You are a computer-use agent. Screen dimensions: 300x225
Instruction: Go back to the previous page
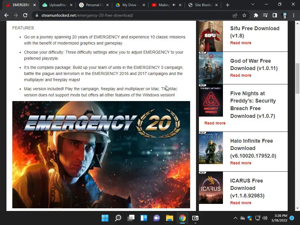(6, 15)
